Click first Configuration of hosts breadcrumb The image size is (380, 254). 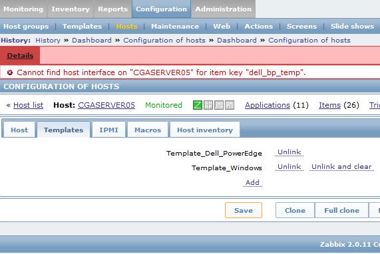point(164,40)
